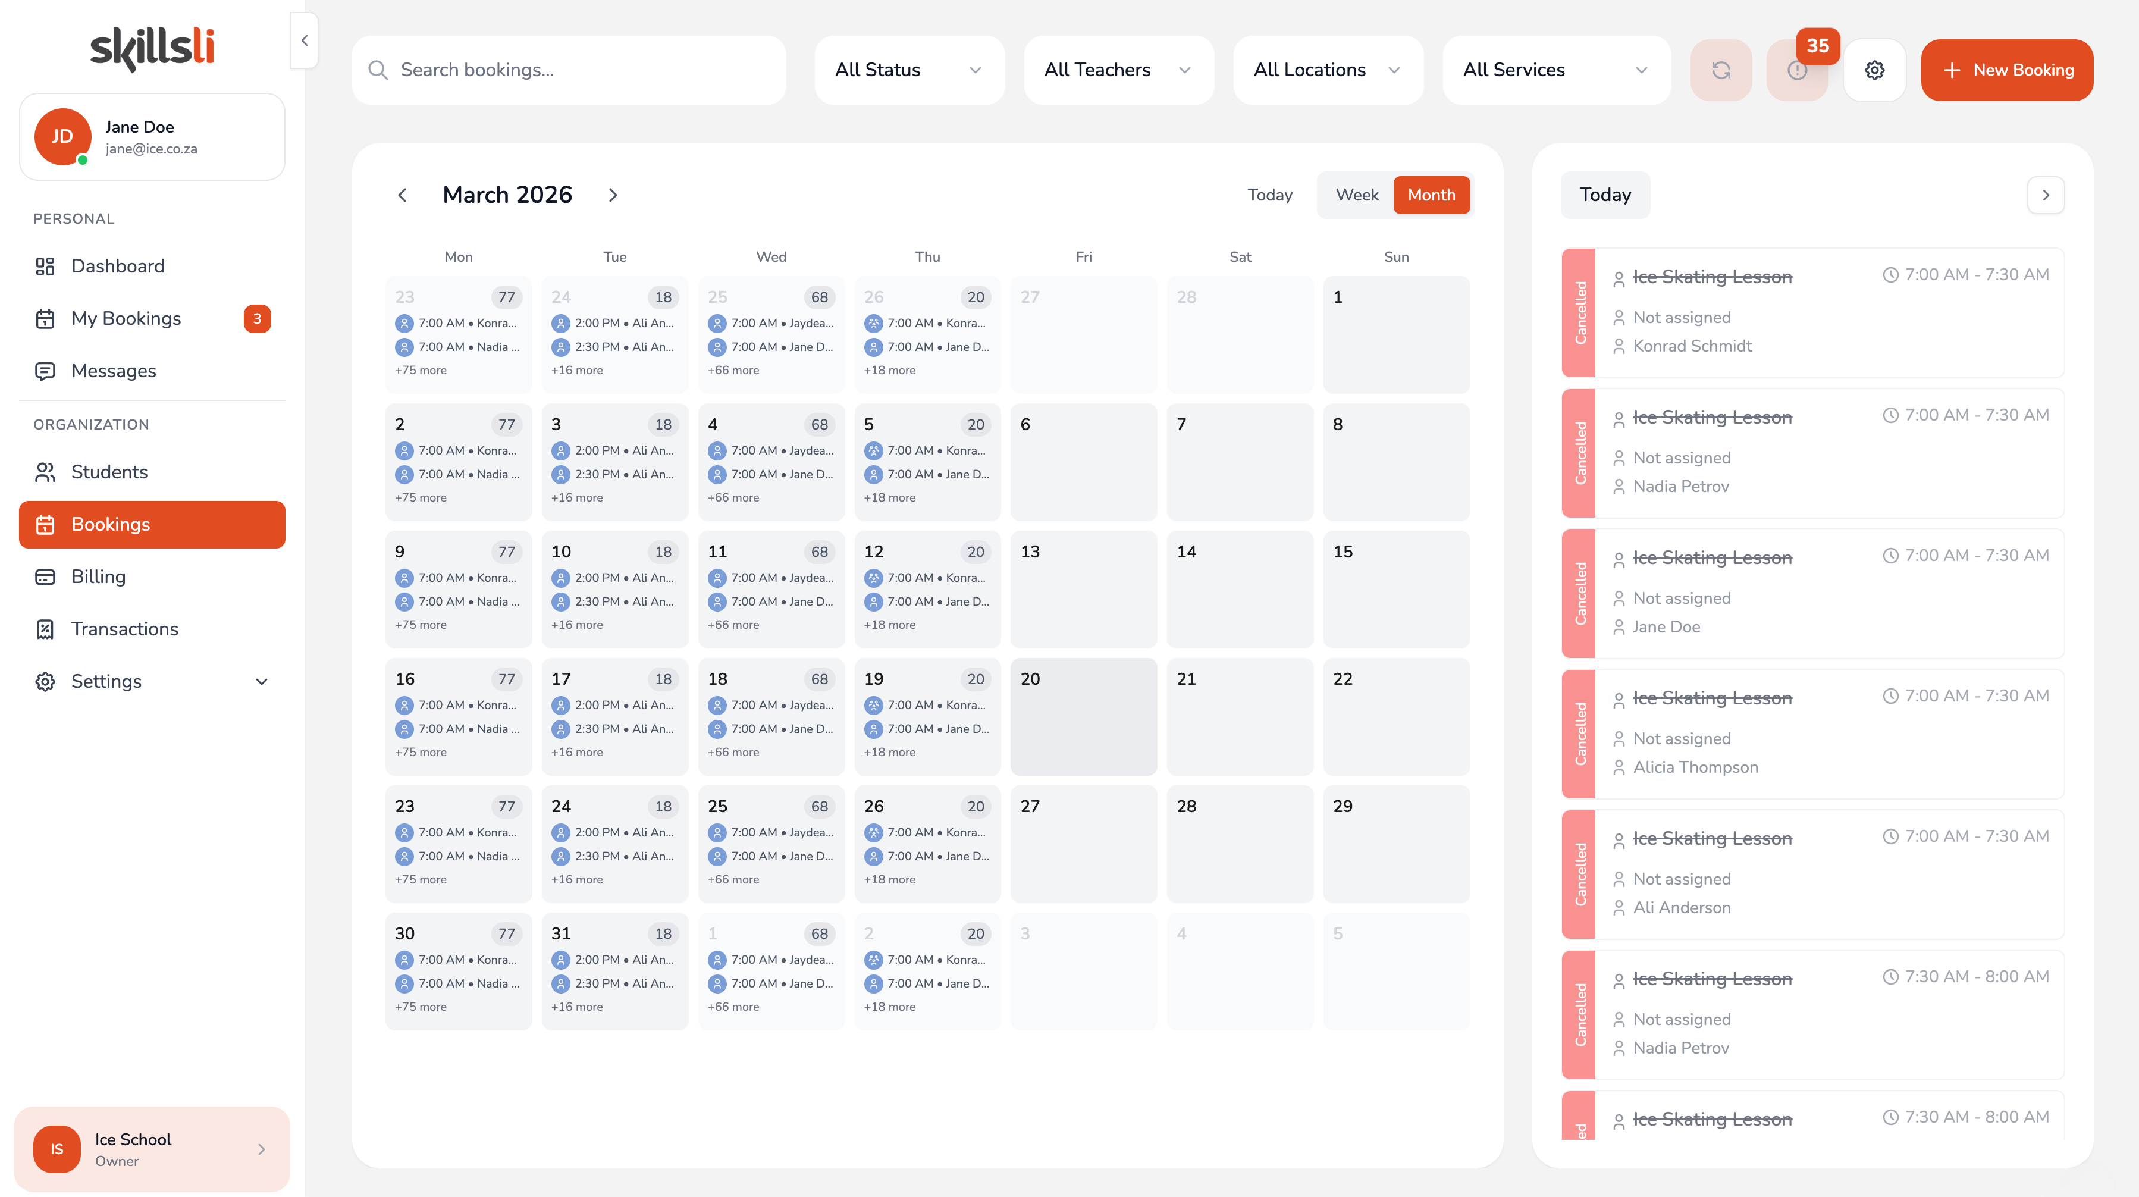Select My Bookings in the sidebar
2139x1197 pixels.
[x=126, y=318]
